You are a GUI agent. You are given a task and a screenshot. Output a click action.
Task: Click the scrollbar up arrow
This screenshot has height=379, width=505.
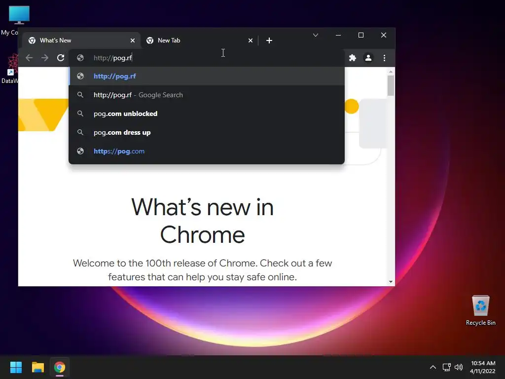[391, 72]
